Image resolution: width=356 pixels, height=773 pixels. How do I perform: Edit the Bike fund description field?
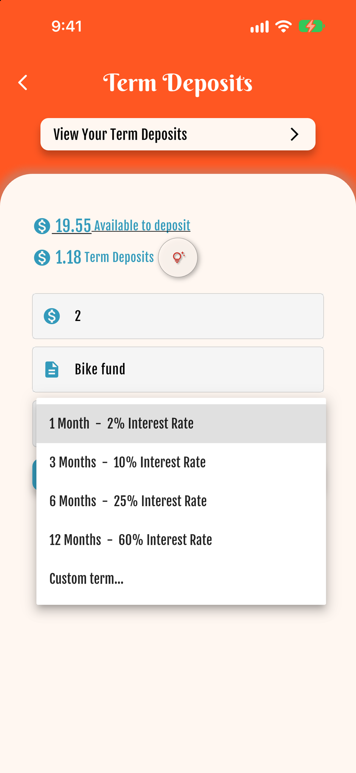pos(178,369)
